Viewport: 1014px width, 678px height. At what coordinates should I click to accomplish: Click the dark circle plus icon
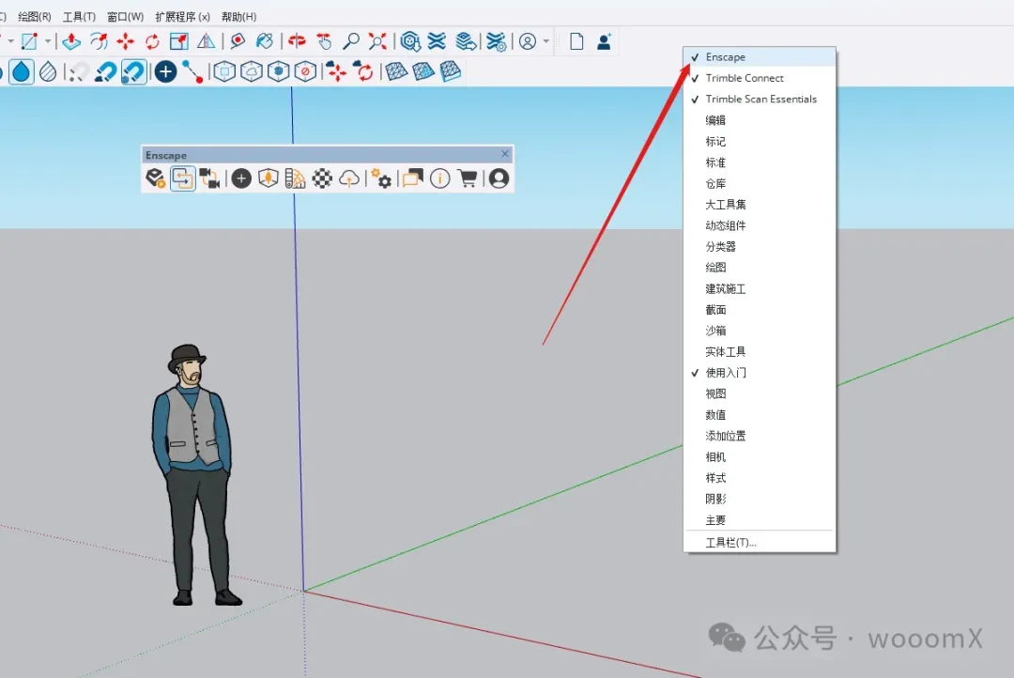point(165,71)
